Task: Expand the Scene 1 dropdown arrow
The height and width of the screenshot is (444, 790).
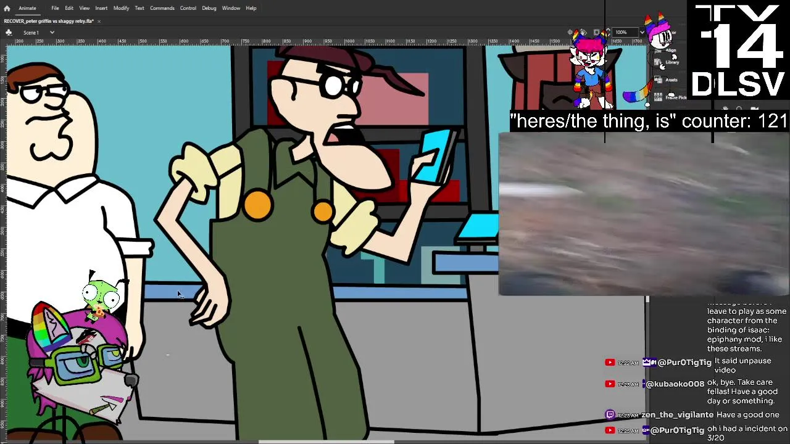Action: [x=52, y=32]
